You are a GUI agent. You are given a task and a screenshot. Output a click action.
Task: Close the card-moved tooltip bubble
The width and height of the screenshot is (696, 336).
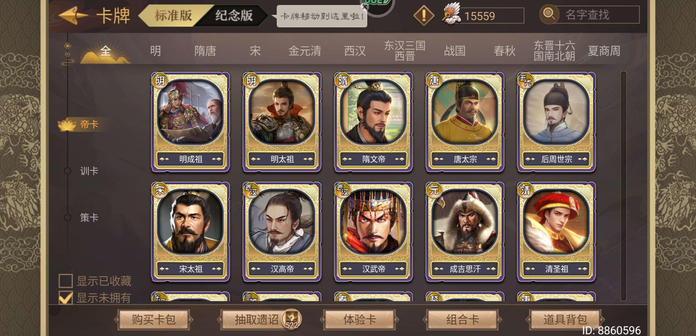pyautogui.click(x=365, y=7)
